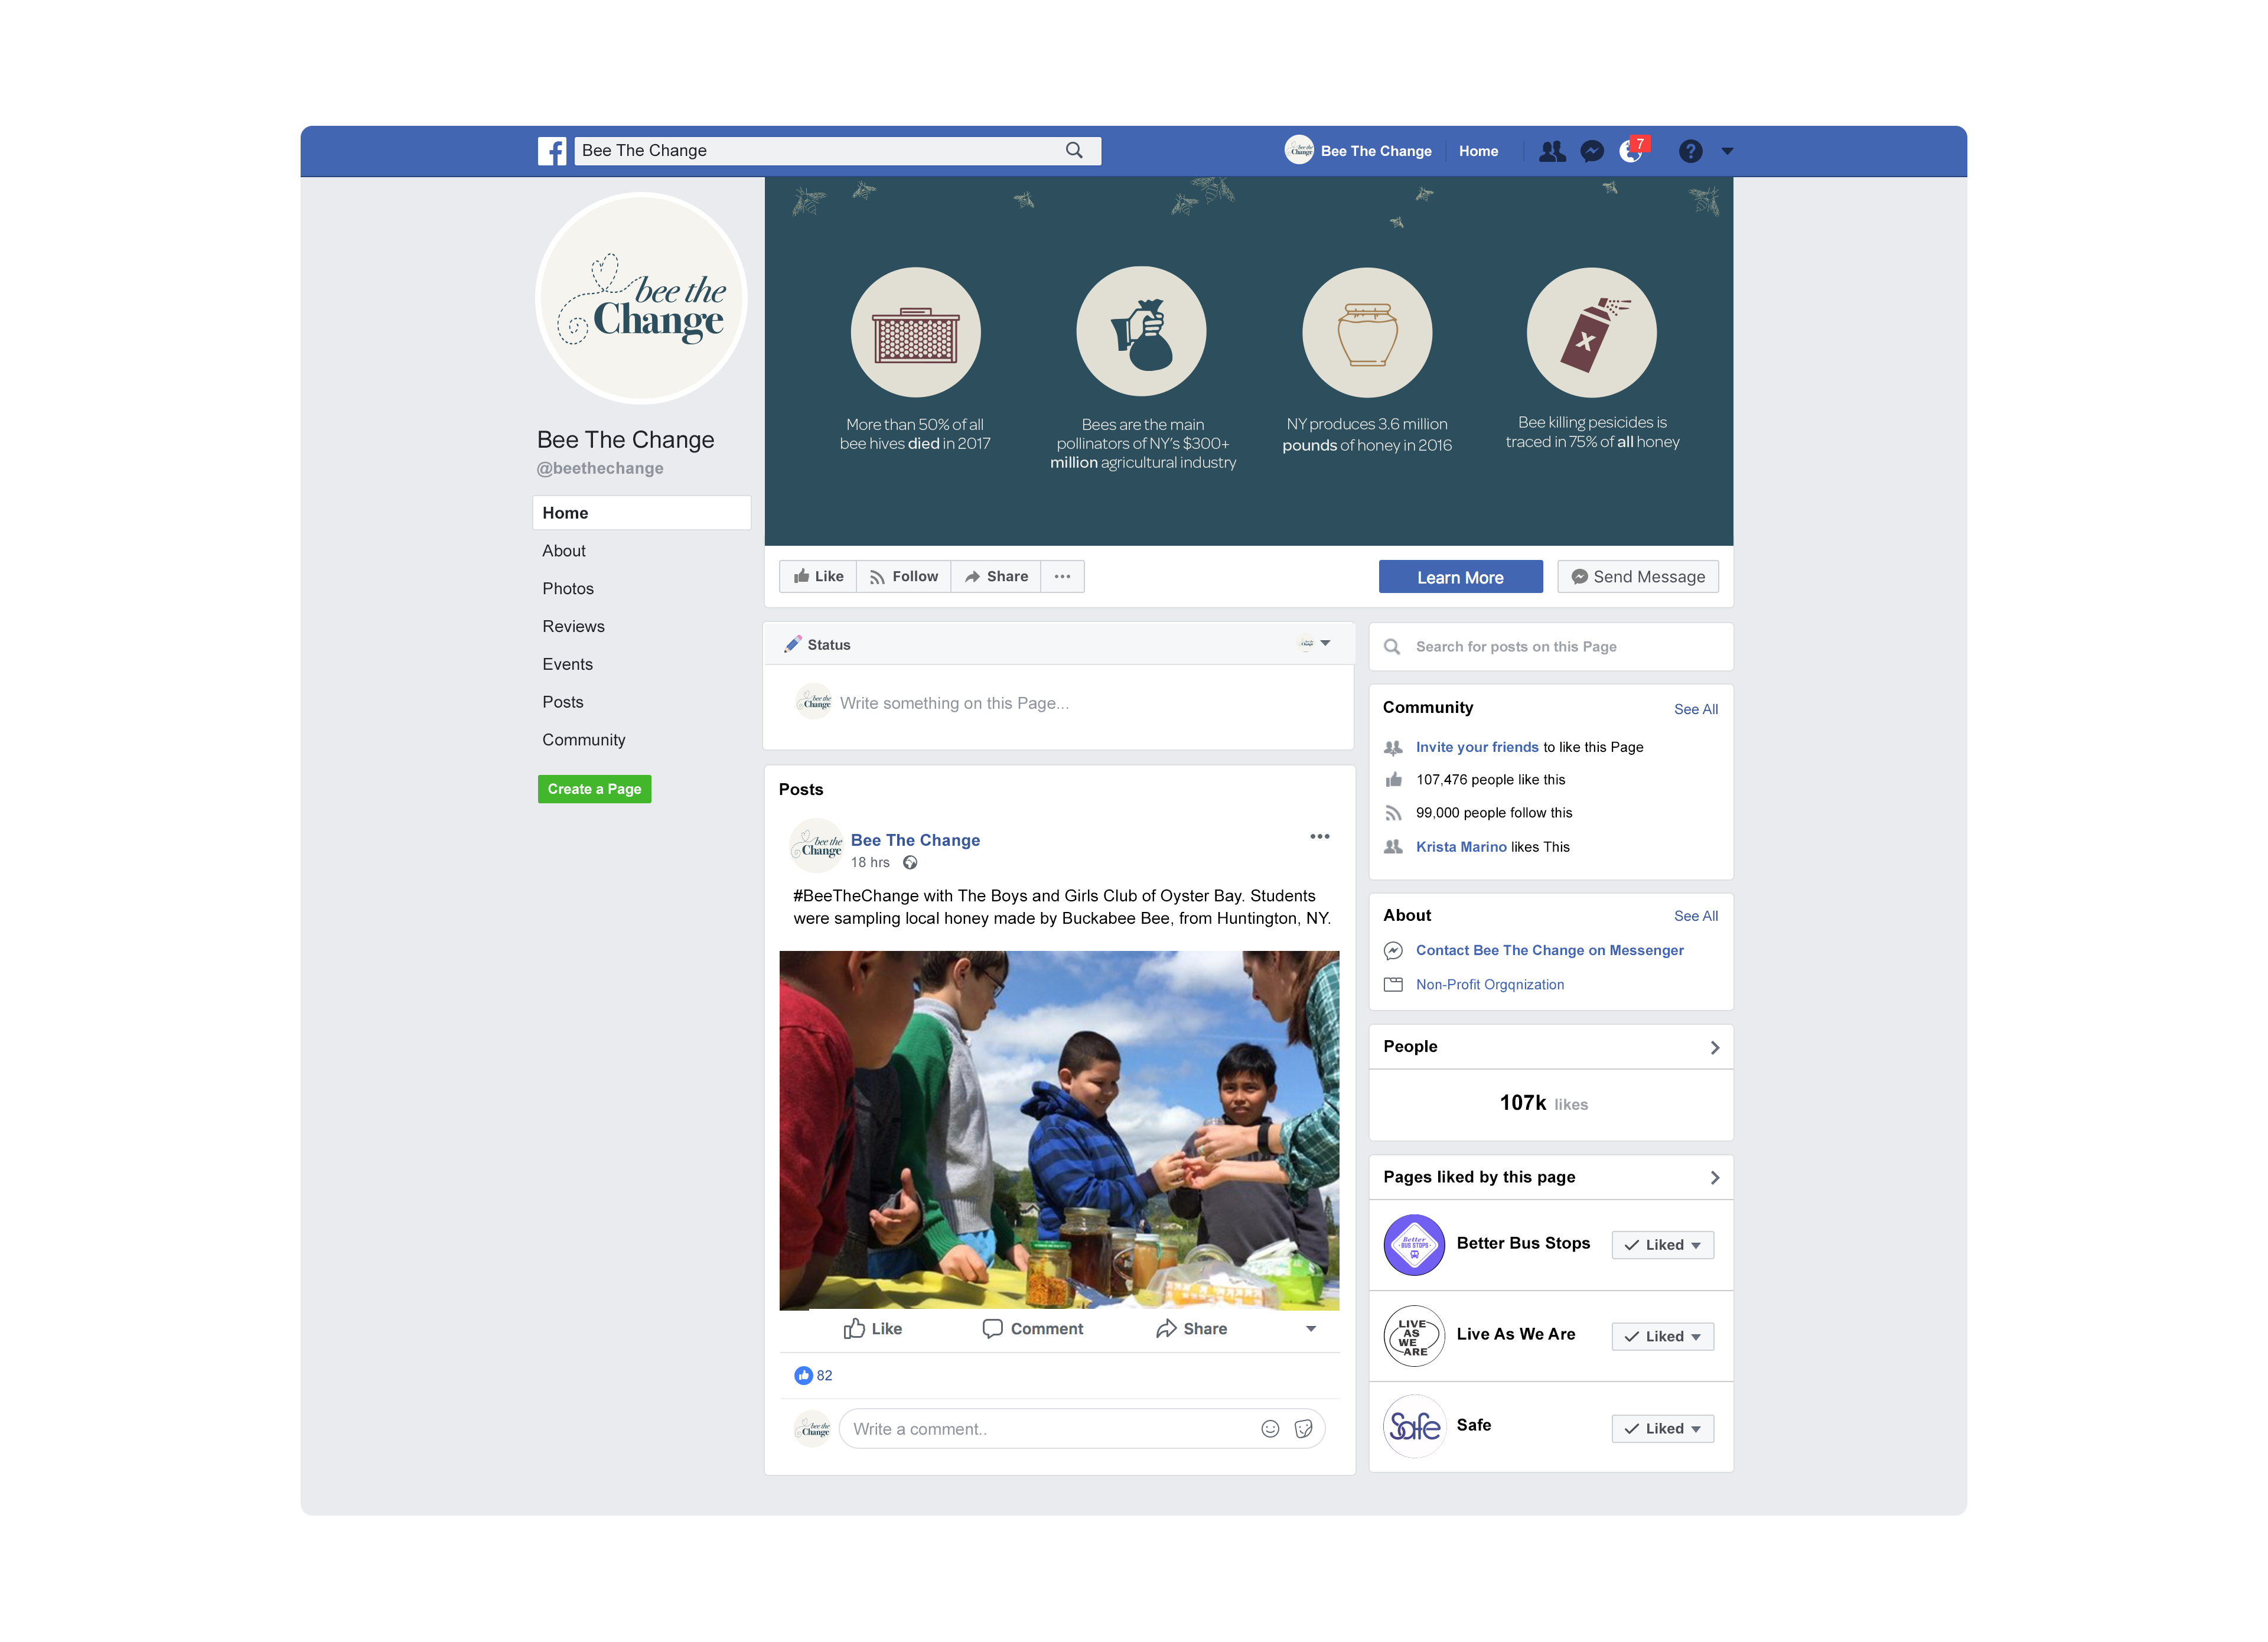
Task: Open Community in page sidebar
Action: 584,740
